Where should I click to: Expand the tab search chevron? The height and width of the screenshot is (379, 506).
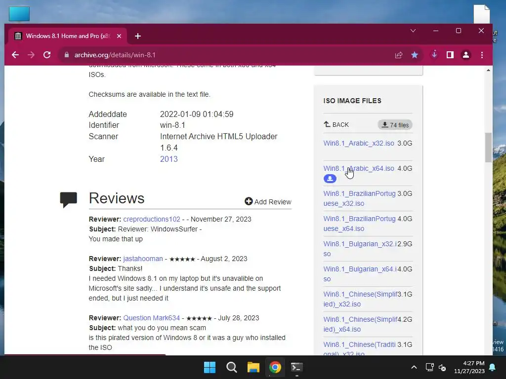tap(413, 31)
